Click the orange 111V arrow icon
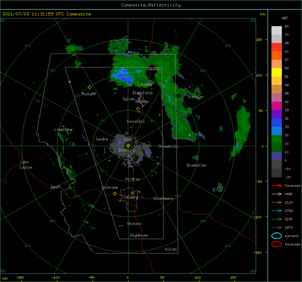Screen dimensions: 302x282 coord(276,202)
